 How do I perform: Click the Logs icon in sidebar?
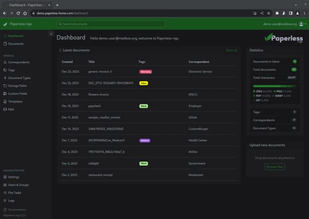point(5,200)
